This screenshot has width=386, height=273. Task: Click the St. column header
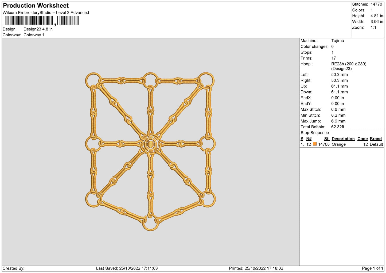click(327, 139)
